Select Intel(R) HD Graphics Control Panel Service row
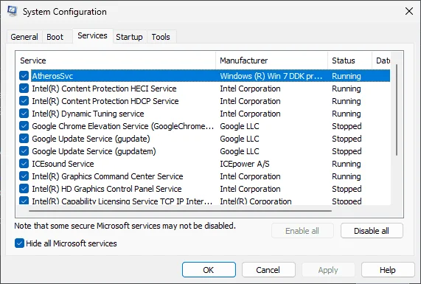421x284 pixels. click(x=204, y=189)
